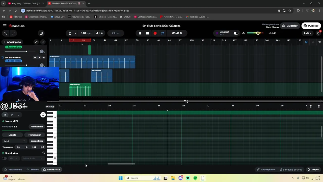Randomize velocity with Aleatorizar

tap(37, 127)
